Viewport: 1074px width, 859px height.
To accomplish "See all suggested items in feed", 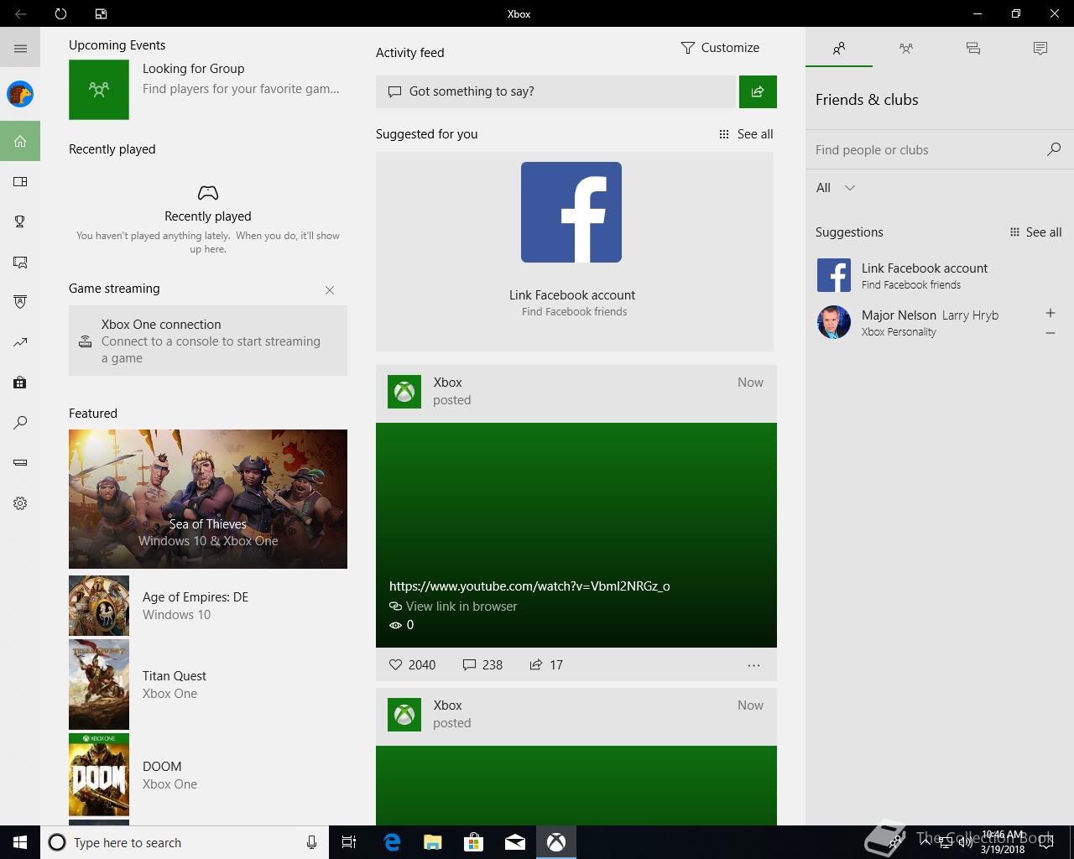I will coord(746,134).
